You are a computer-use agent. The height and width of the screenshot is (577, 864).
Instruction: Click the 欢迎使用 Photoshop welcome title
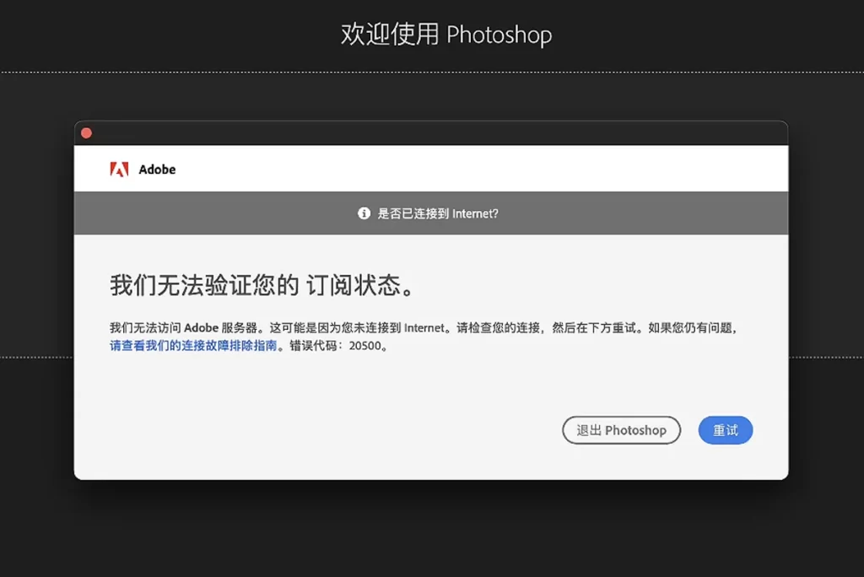point(447,35)
